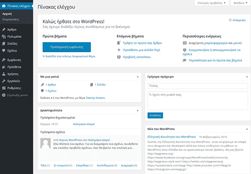Click the commenter avatar thumbnail
The image size is (251, 174).
point(46,143)
